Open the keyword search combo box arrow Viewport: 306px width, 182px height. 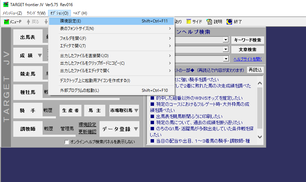[226, 40]
